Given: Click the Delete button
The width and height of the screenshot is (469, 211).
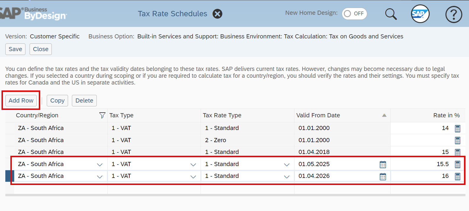Looking at the screenshot, I should [x=84, y=100].
